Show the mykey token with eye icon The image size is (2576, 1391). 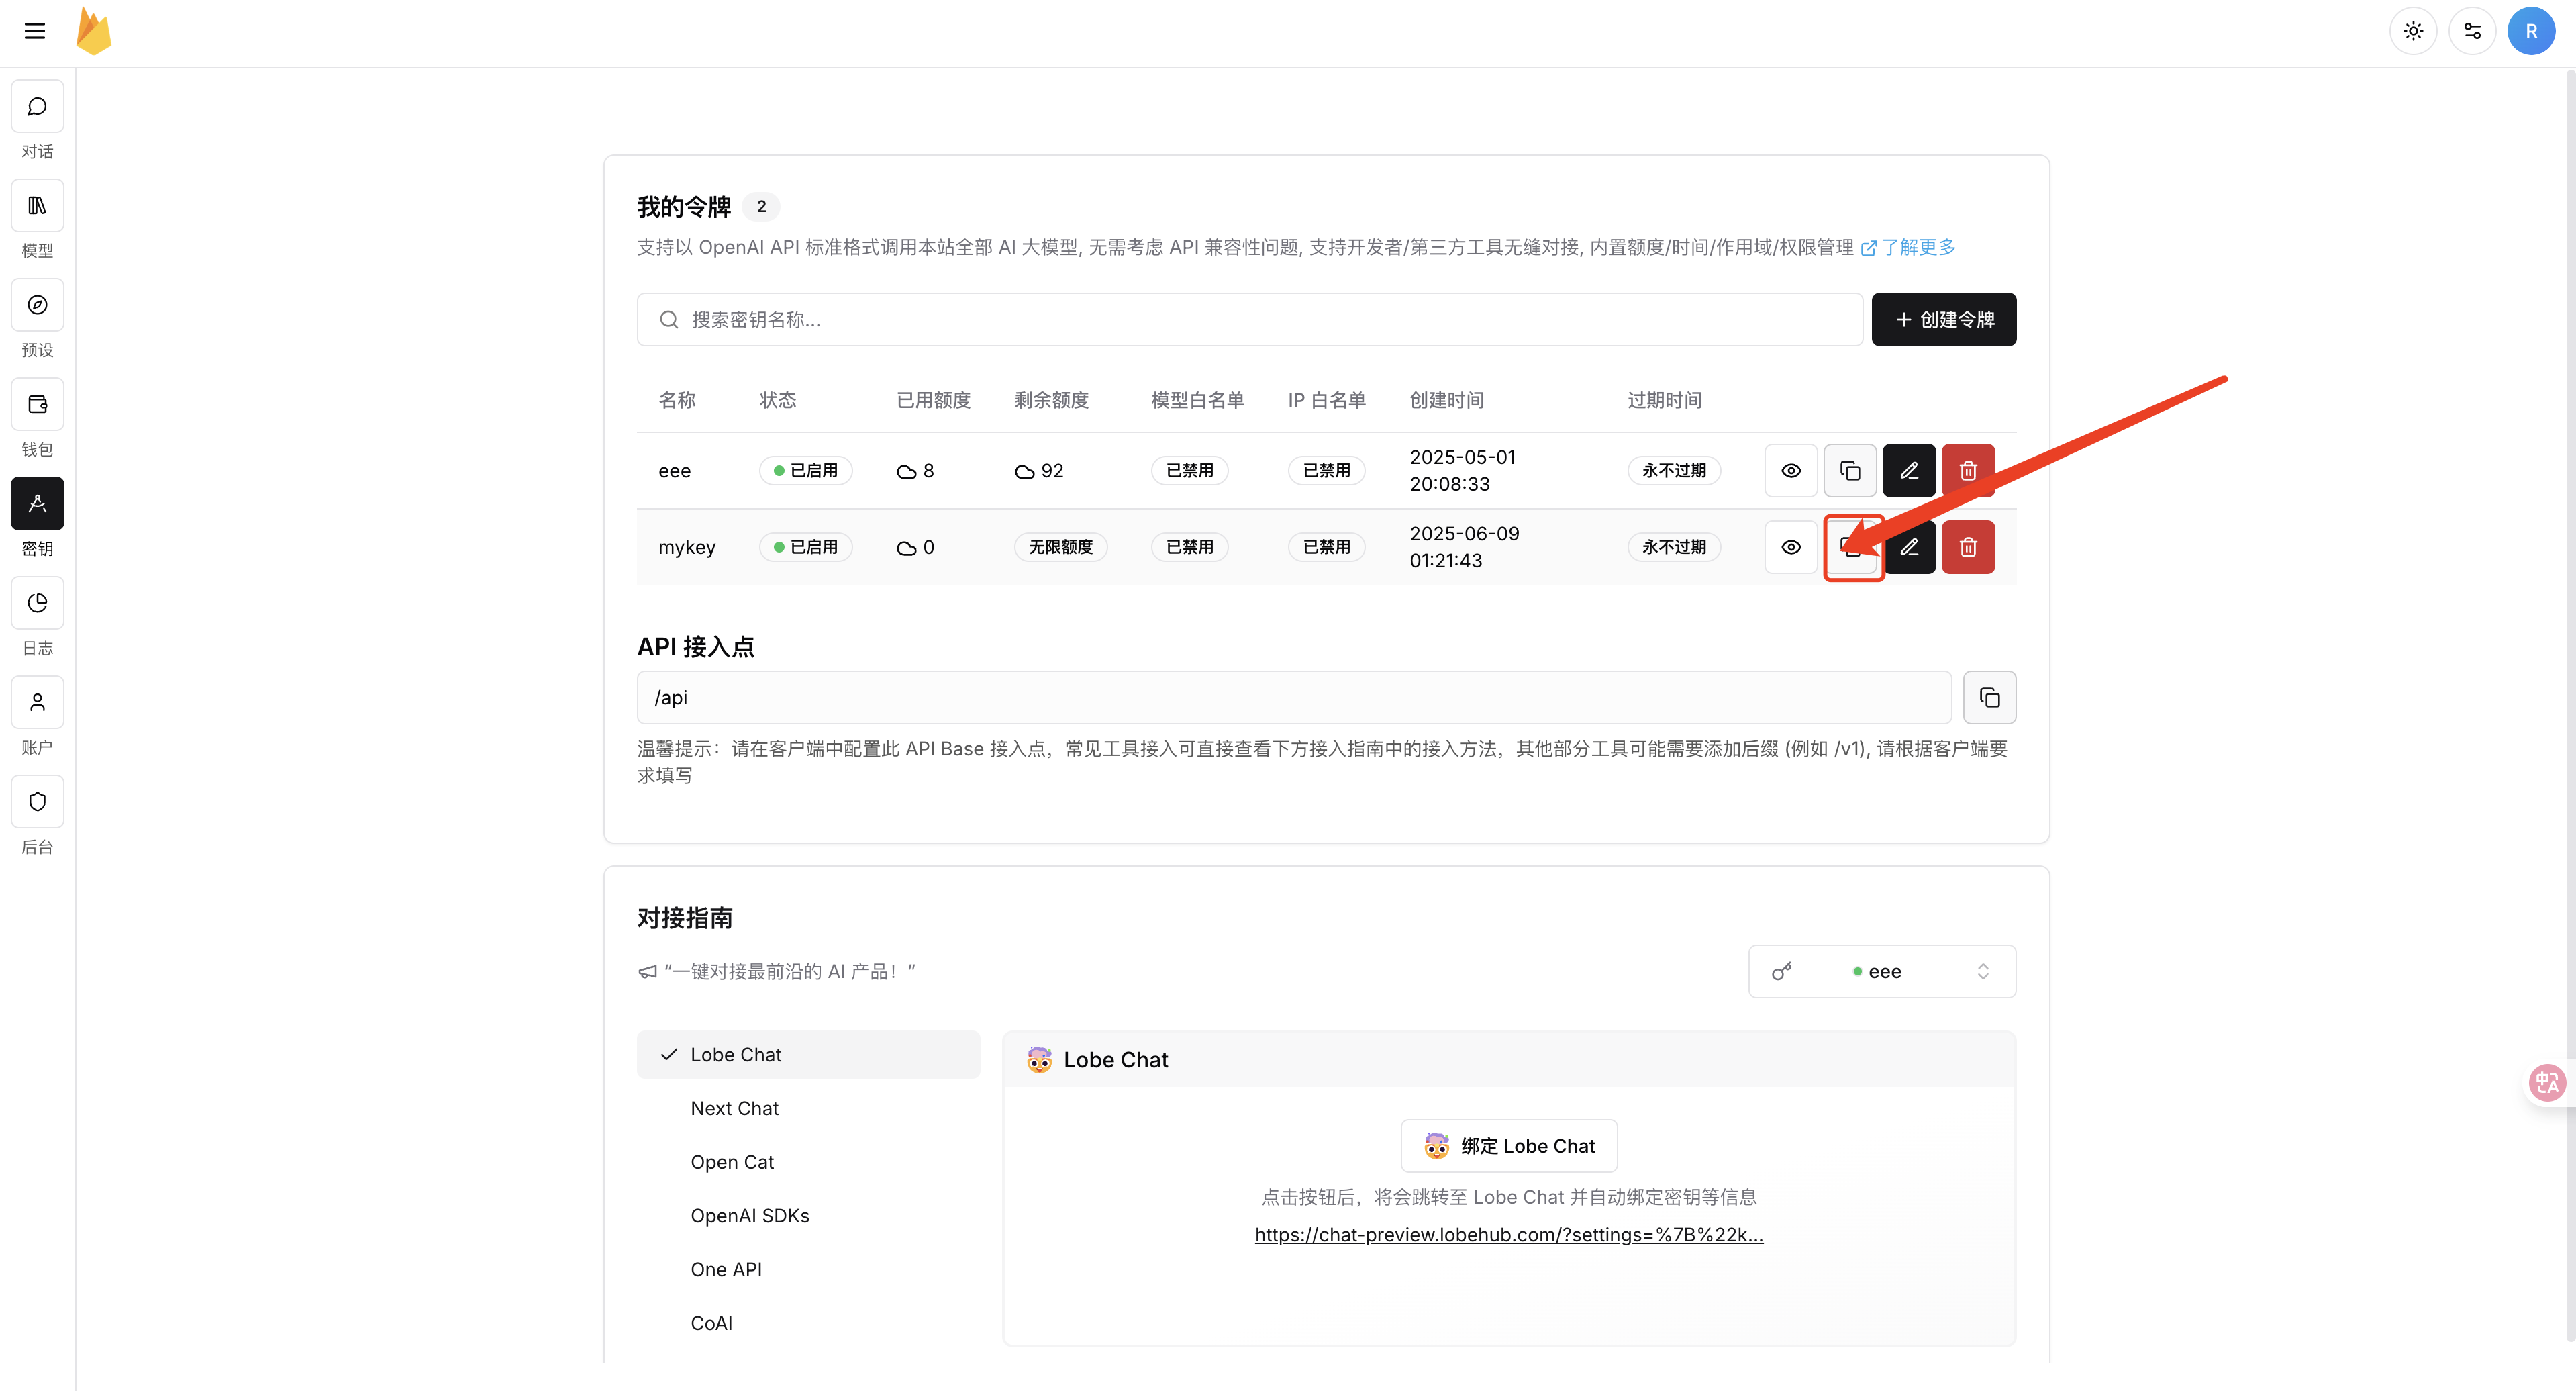[x=1790, y=547]
